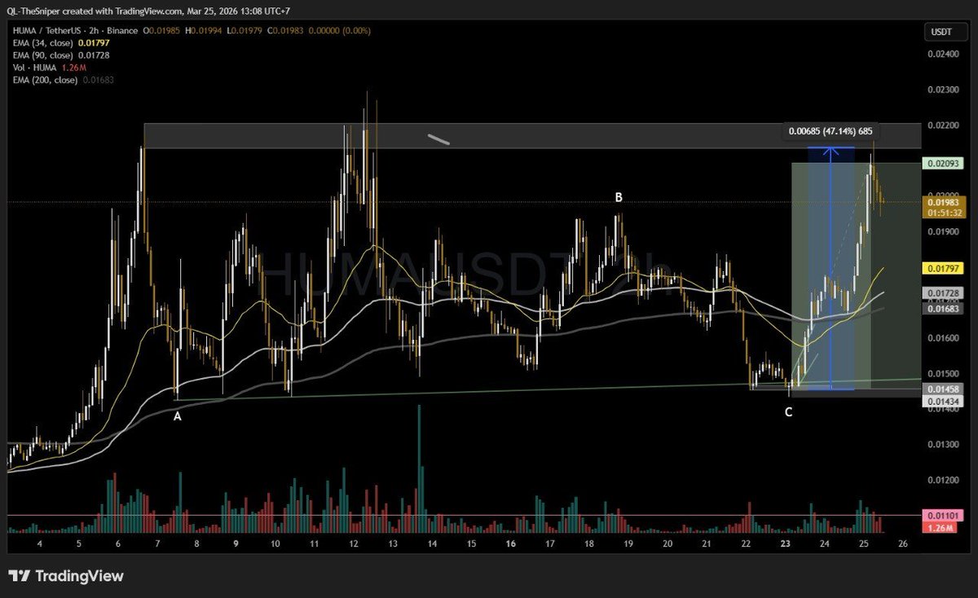Click the bar countdown 01:51:32
978x598 pixels.
click(944, 212)
